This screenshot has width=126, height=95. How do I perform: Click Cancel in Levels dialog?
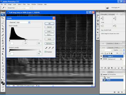tap(49, 27)
